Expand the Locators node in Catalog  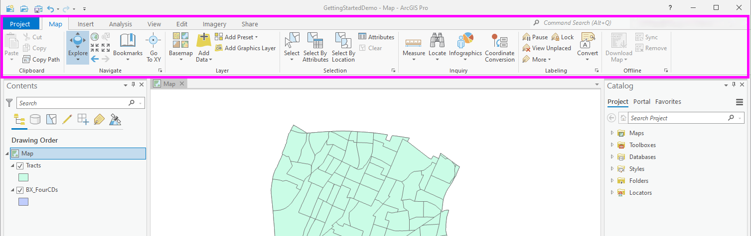[x=612, y=193]
